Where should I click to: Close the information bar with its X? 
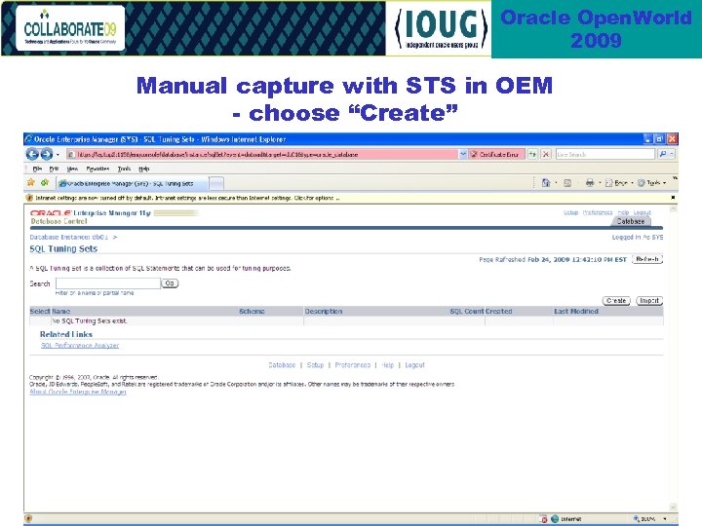coord(673,197)
